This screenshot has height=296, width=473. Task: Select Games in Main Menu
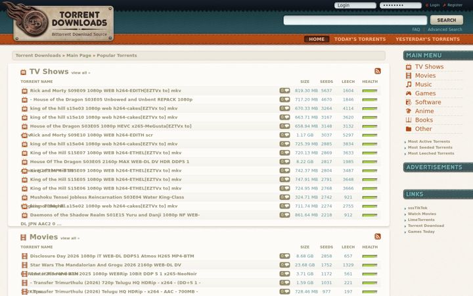pyautogui.click(x=425, y=93)
